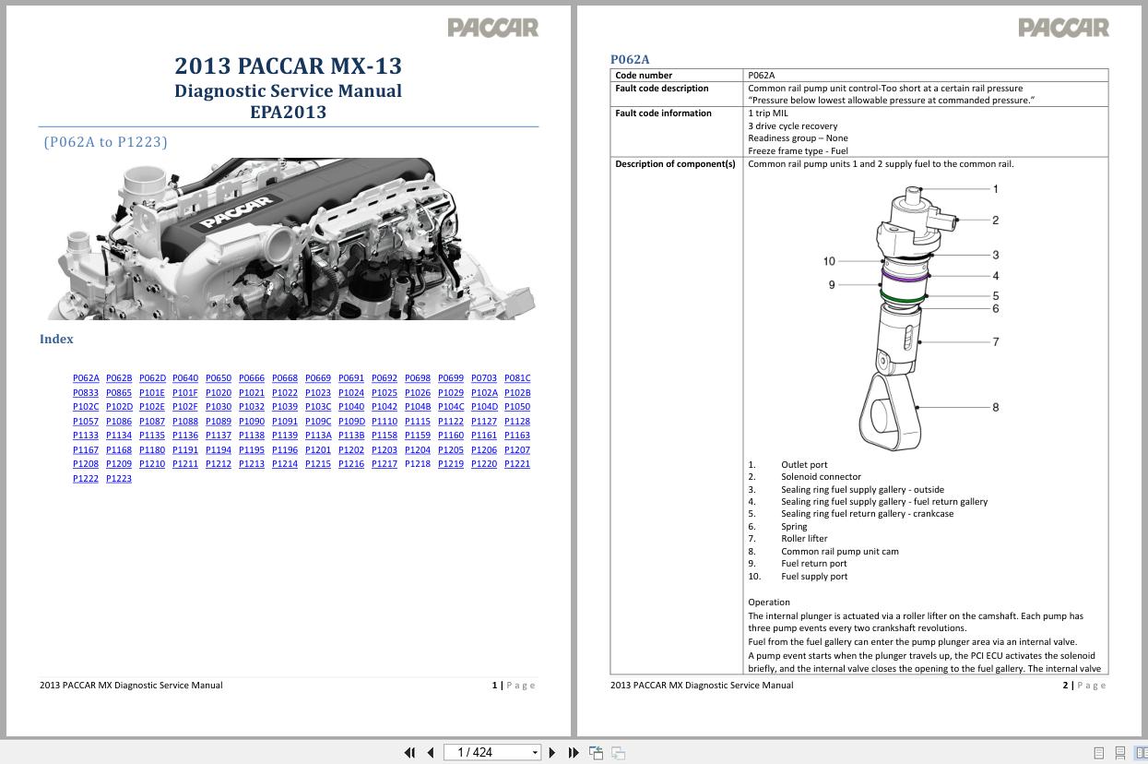
Task: Navigate to code P1167
Action: pyautogui.click(x=86, y=450)
